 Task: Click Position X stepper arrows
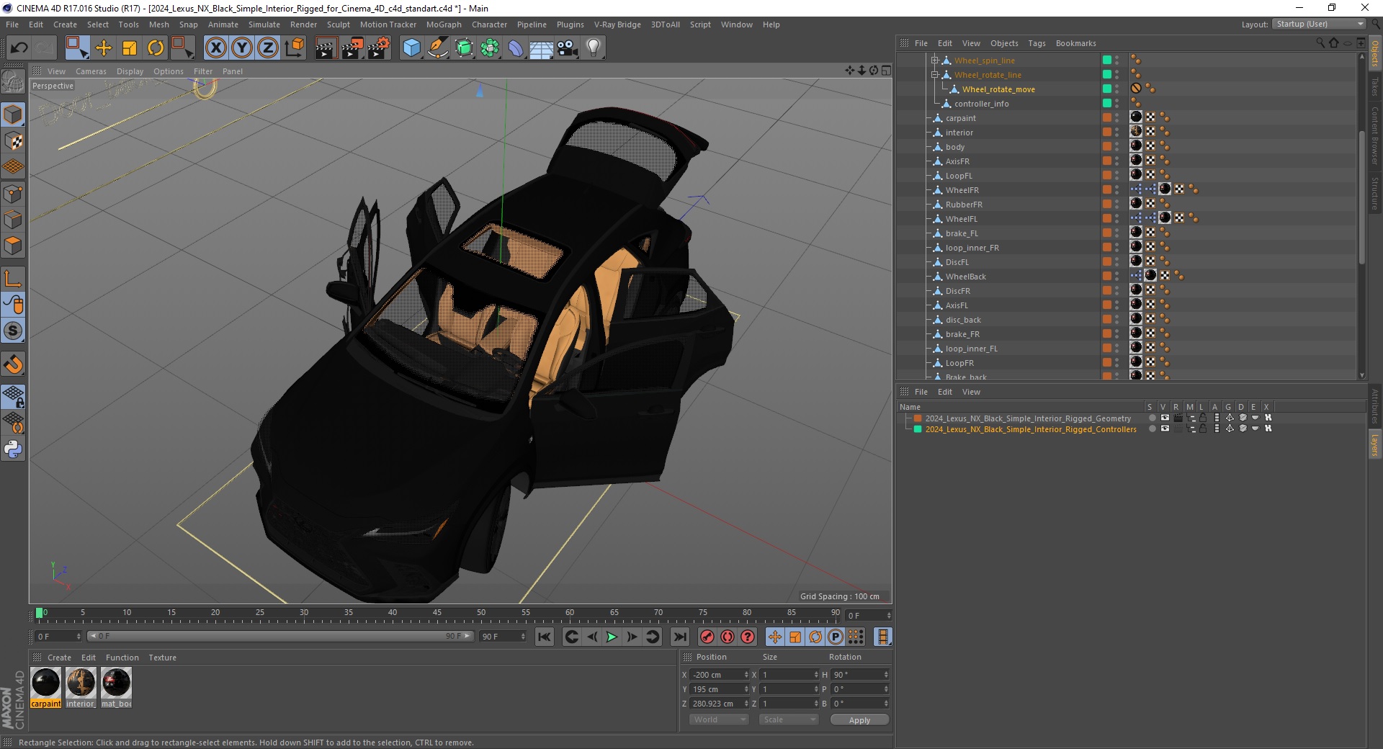(746, 675)
